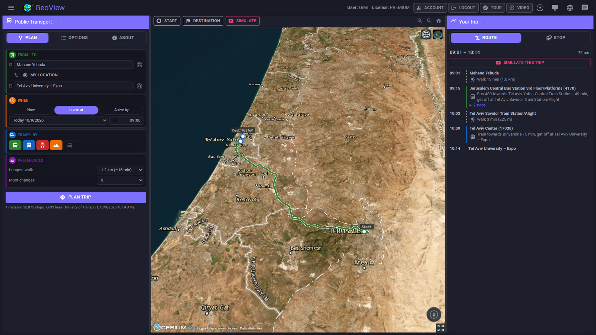Switch to the OPTIONS tab
Viewport: 596px width, 335px height.
(74, 38)
